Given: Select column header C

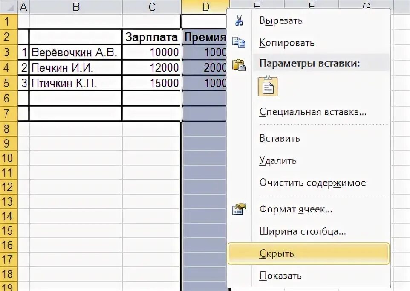Looking at the screenshot, I should [x=152, y=7].
